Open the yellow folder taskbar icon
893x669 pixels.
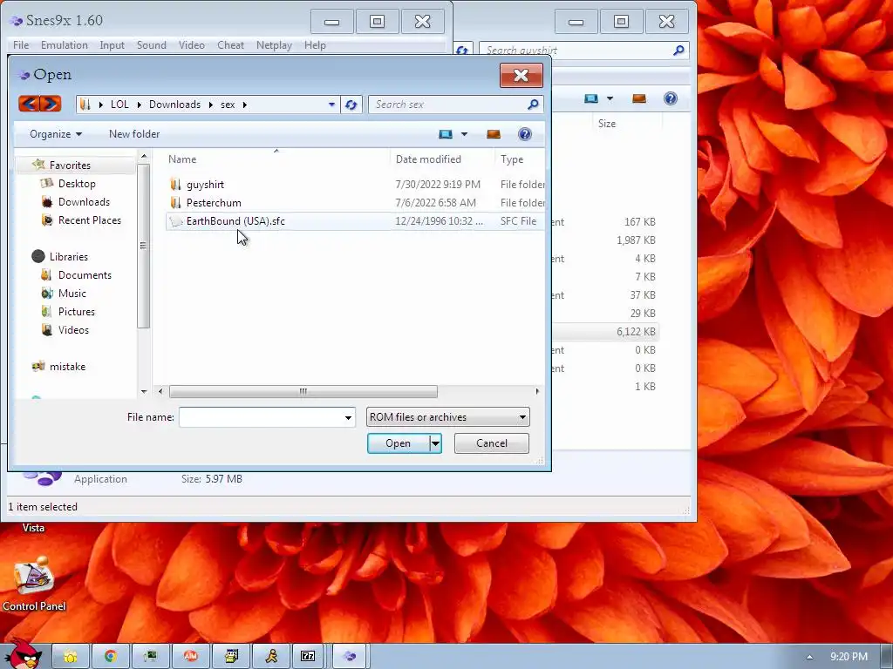coord(71,657)
